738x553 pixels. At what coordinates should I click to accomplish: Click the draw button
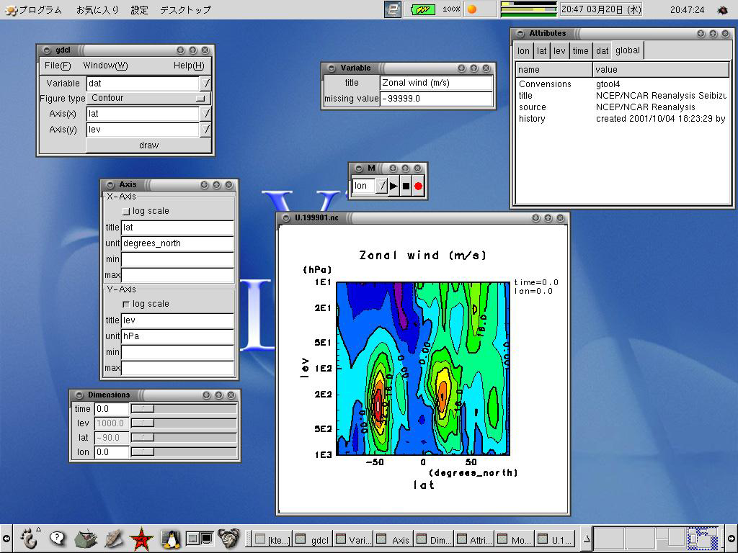pos(148,145)
